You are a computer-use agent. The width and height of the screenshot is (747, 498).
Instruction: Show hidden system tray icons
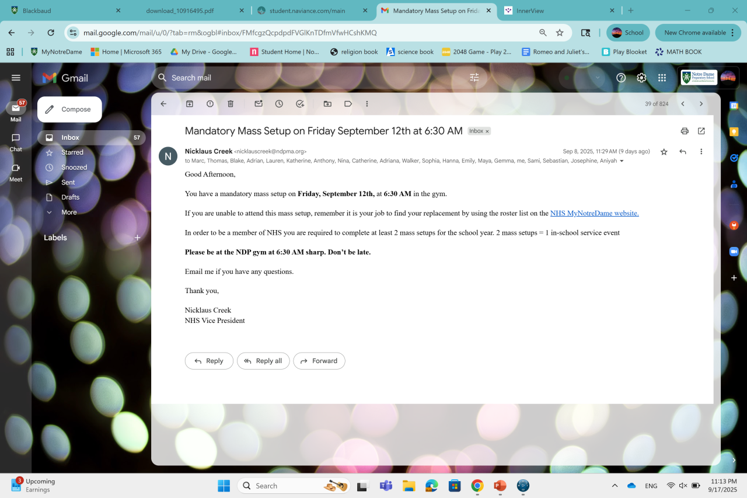(615, 486)
